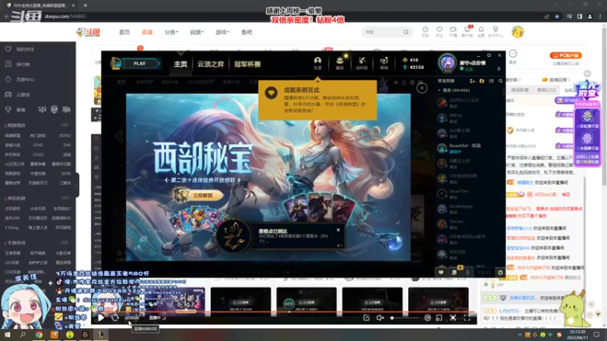Switch to the 主页 tab in League client
The image size is (607, 341).
click(181, 64)
